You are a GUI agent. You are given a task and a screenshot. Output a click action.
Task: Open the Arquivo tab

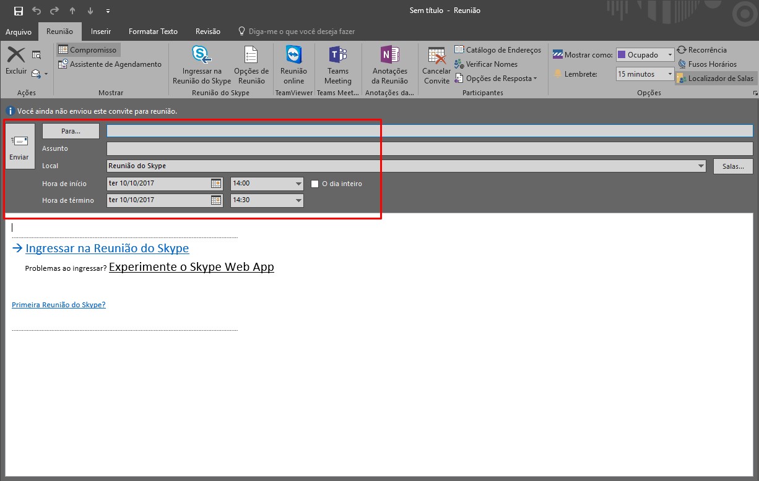(19, 32)
